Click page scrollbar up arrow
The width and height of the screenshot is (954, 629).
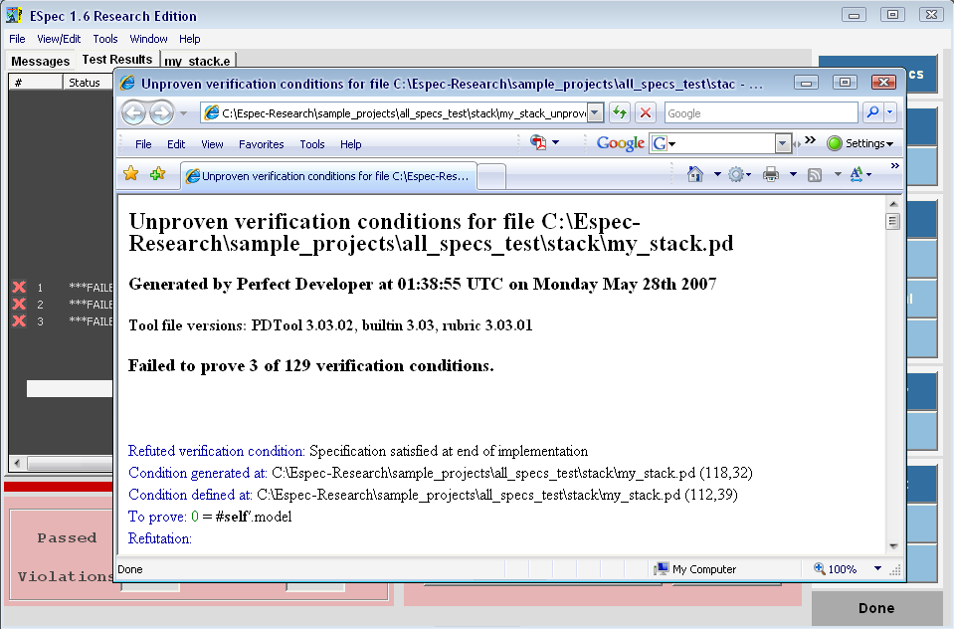893,204
